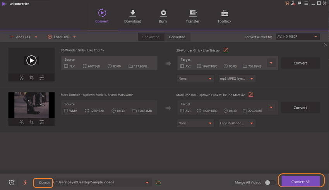Click the Wonder Girls source file name
The height and width of the screenshot is (190, 329).
pos(82,50)
